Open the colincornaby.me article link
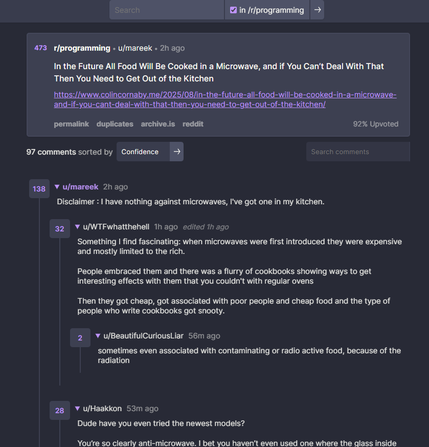 point(225,99)
